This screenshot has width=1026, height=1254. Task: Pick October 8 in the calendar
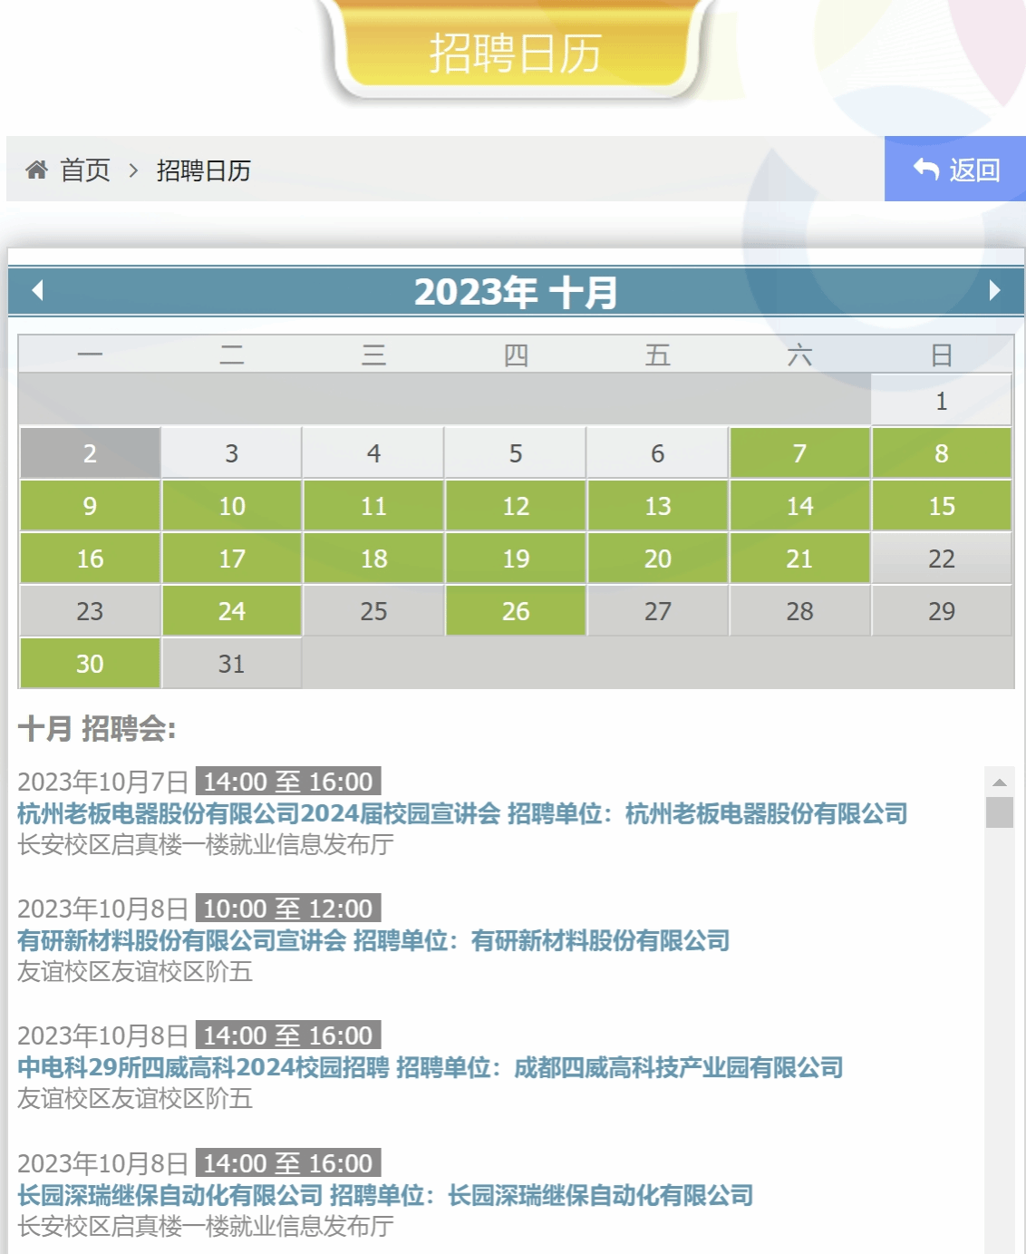[x=941, y=453]
